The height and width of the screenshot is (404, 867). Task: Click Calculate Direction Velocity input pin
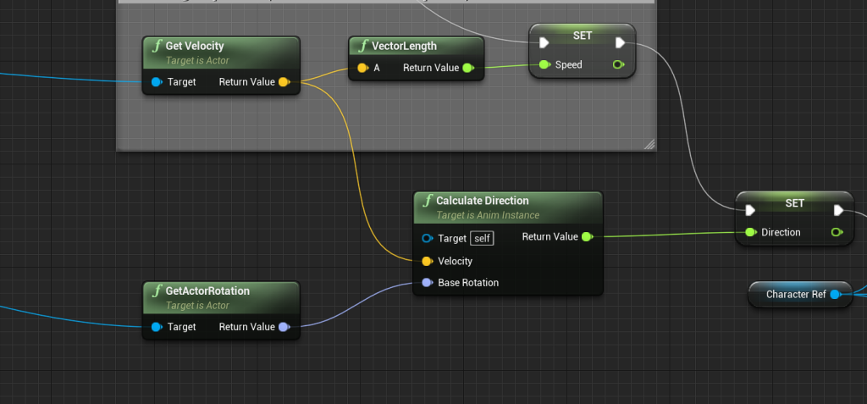(x=427, y=261)
